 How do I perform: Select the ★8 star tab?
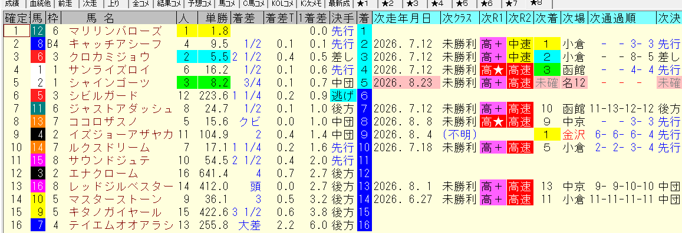click(x=538, y=4)
